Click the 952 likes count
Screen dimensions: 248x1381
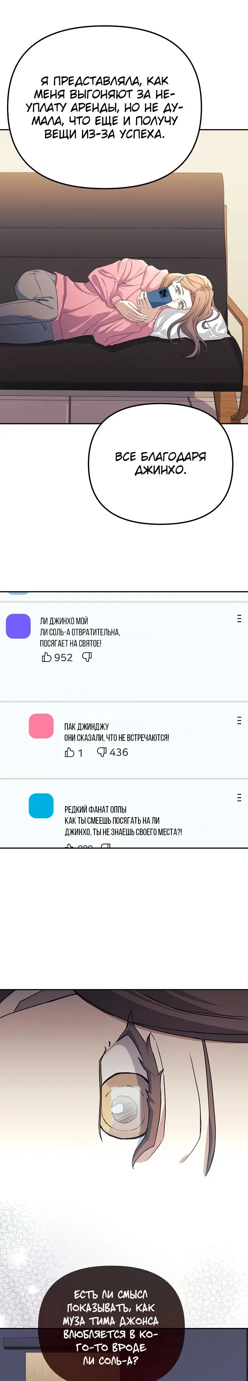pyautogui.click(x=63, y=657)
